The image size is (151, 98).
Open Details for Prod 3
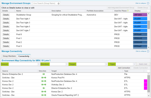coord(6,46)
